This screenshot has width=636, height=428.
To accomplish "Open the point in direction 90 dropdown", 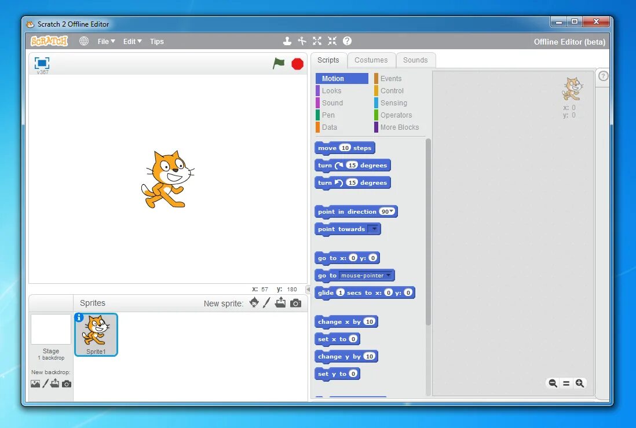I will click(x=392, y=211).
